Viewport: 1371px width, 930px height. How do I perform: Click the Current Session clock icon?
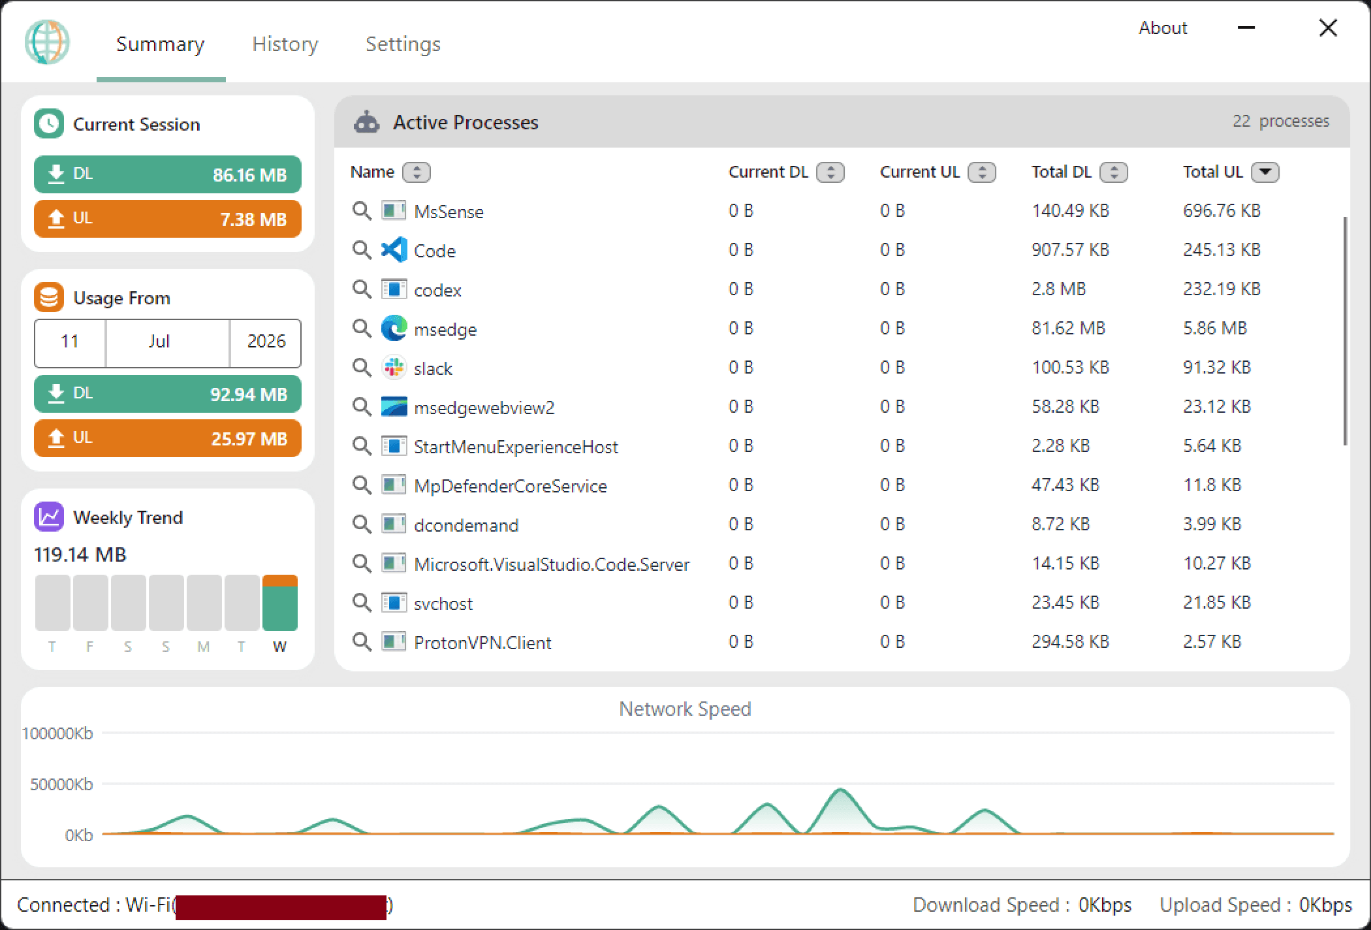click(49, 123)
